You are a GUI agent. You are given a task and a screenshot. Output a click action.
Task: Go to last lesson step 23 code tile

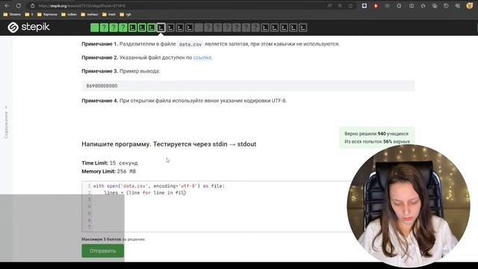[x=302, y=28]
